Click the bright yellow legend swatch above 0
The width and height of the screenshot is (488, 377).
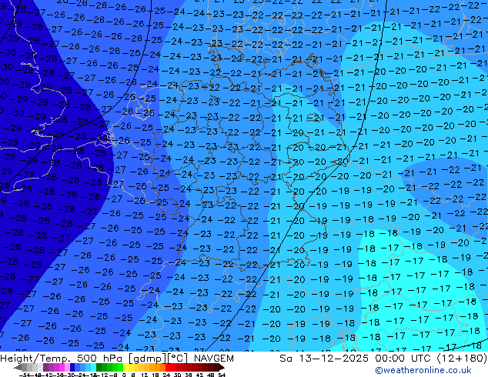click(x=125, y=368)
